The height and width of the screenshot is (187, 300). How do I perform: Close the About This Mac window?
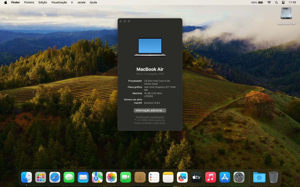pyautogui.click(x=121, y=21)
